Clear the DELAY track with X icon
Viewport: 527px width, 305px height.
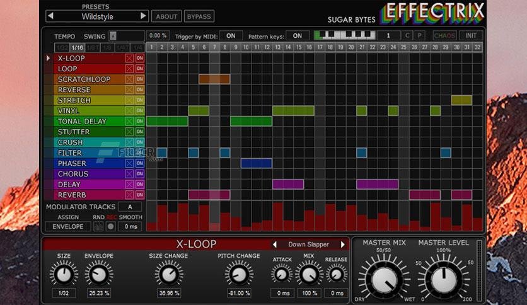129,185
